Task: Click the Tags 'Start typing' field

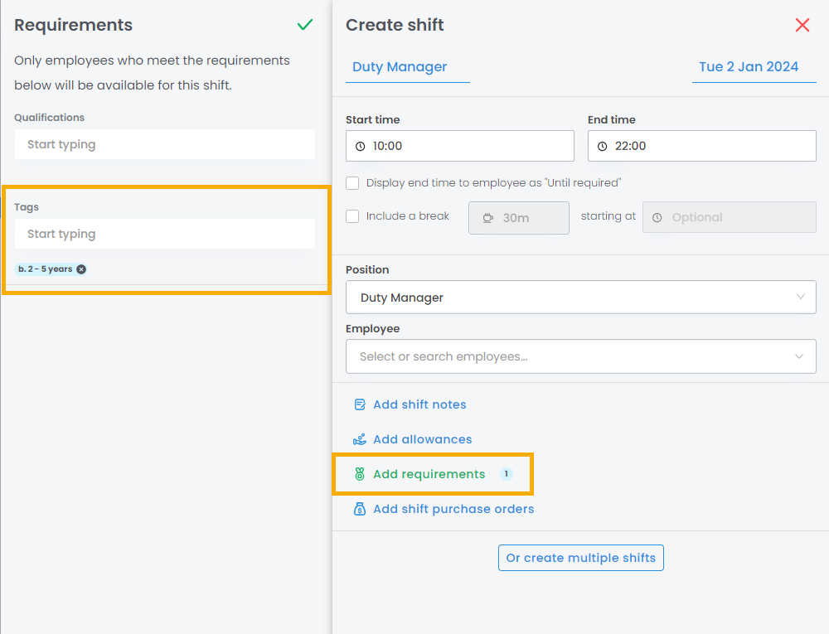Action: tap(164, 234)
